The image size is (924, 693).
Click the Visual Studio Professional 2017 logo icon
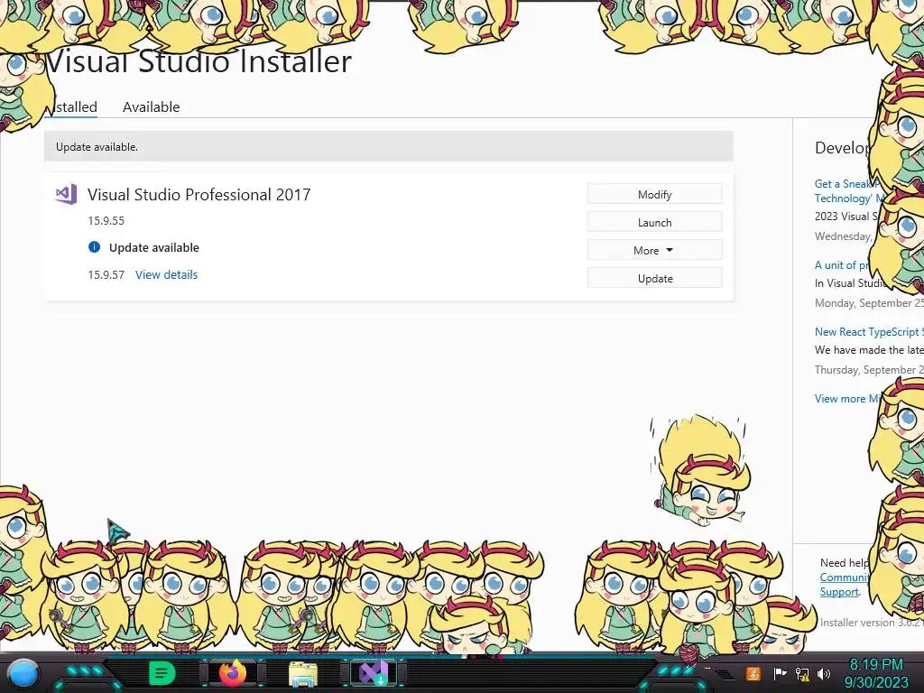[66, 194]
